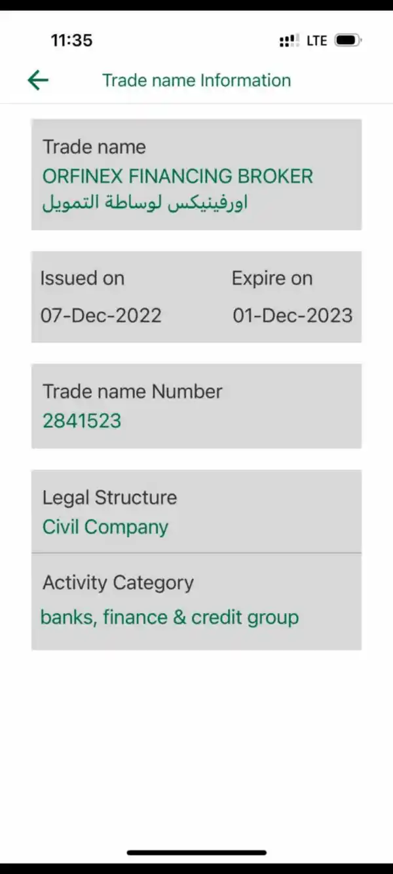Tap the home indicator bar

coord(196,852)
